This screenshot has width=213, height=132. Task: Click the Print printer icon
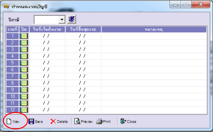click(x=99, y=121)
